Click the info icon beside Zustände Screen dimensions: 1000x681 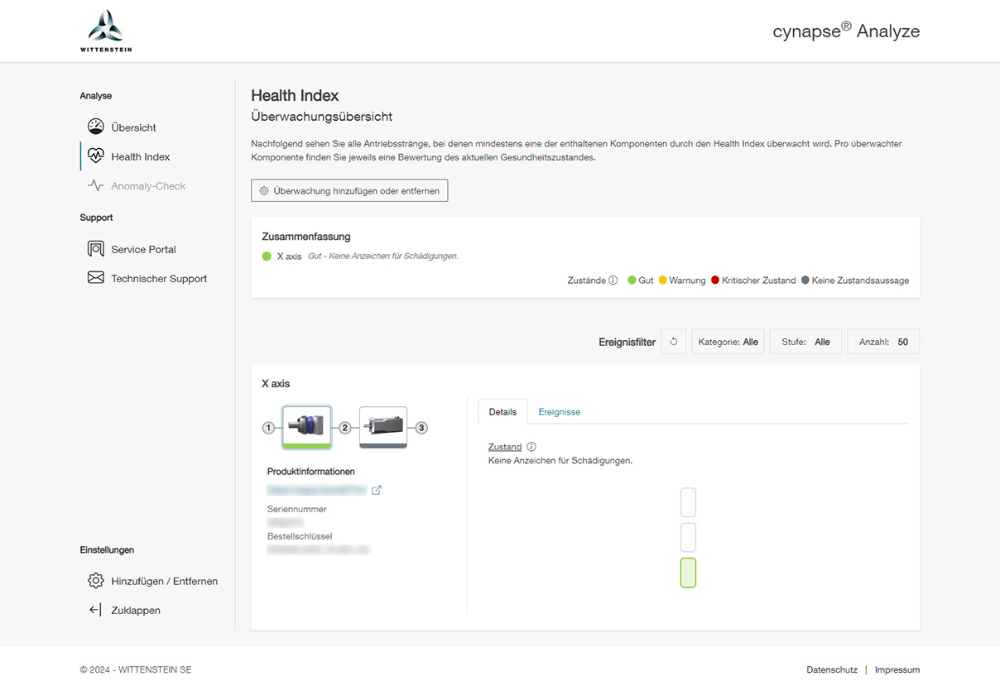coord(613,281)
